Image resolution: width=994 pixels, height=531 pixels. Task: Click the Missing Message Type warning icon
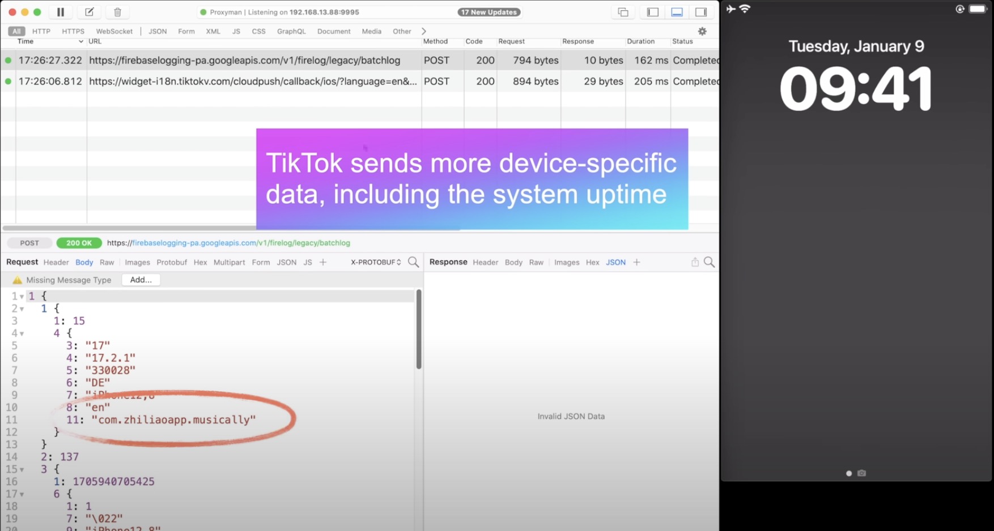(17, 280)
